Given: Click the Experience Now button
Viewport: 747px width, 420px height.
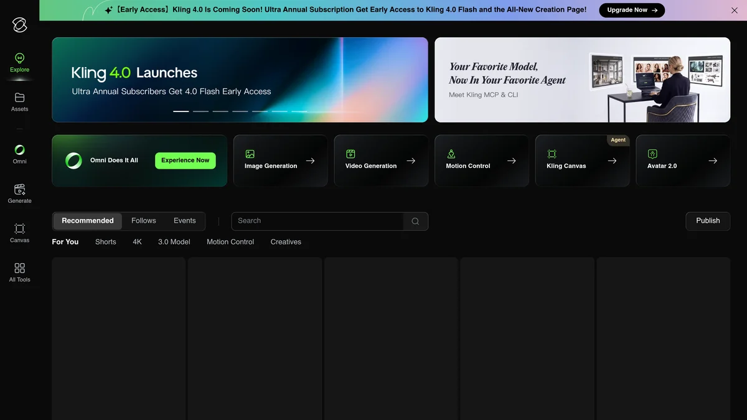Looking at the screenshot, I should tap(186, 161).
